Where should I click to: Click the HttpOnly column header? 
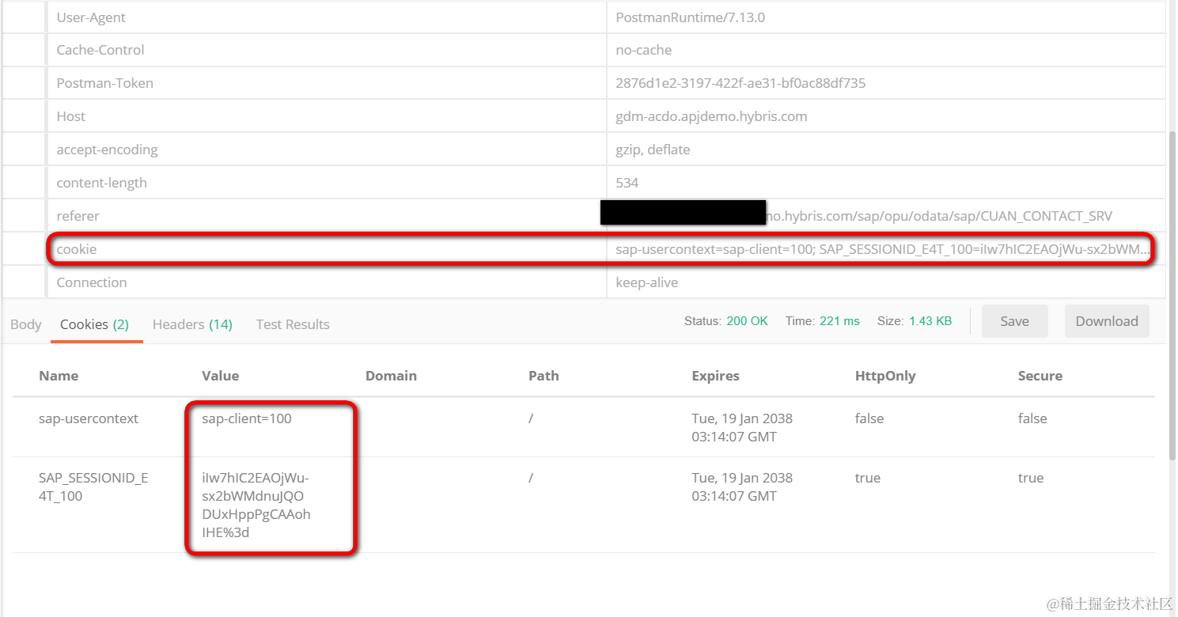[885, 376]
